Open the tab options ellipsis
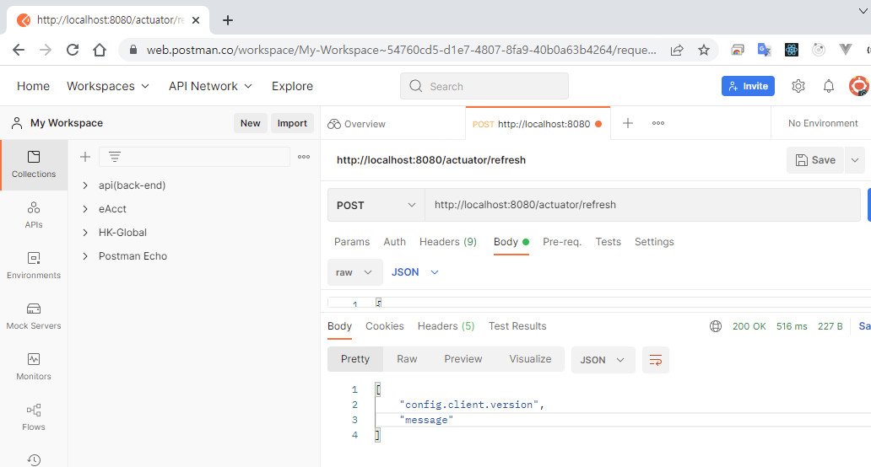This screenshot has height=467, width=871. coord(658,123)
